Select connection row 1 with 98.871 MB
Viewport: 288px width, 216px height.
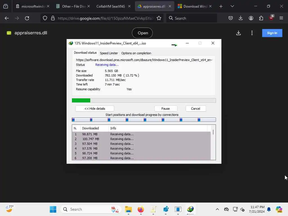[141, 134]
